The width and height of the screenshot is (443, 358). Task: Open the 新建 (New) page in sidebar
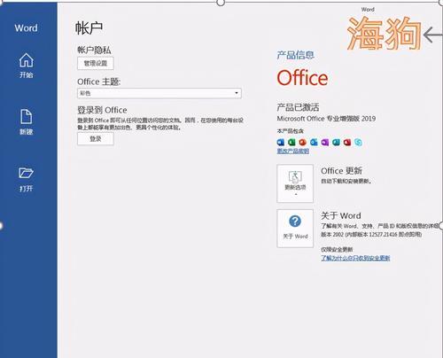tap(27, 122)
